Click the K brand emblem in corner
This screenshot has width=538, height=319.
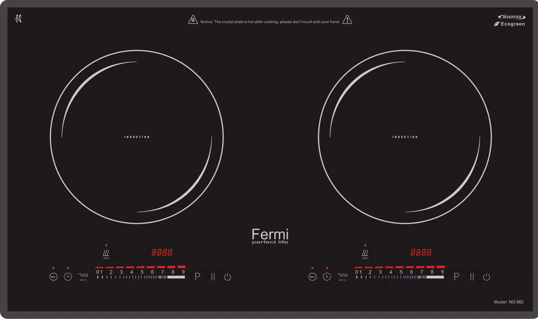(x=18, y=19)
